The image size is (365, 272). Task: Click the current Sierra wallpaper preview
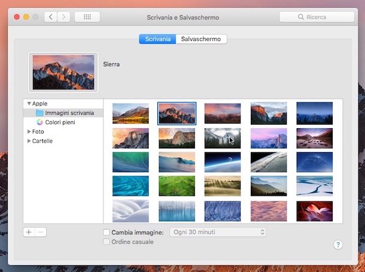point(63,72)
